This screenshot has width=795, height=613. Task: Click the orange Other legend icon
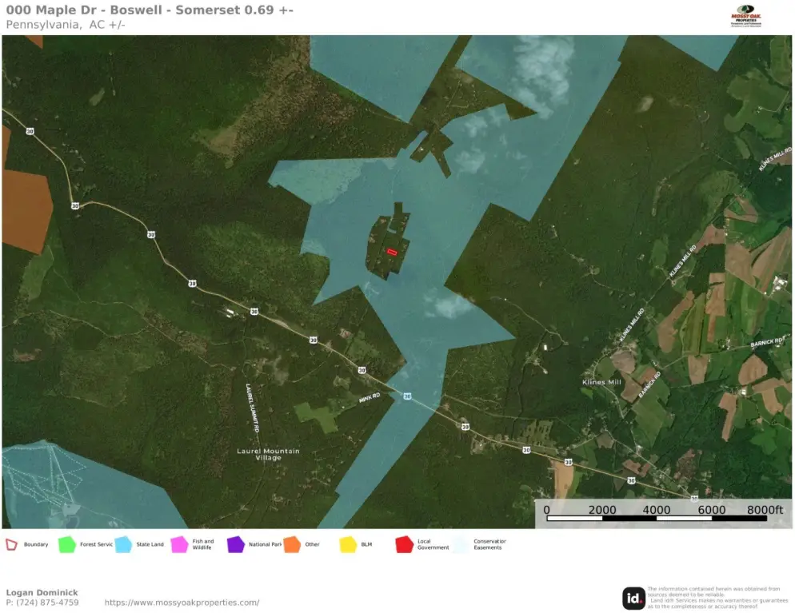291,545
